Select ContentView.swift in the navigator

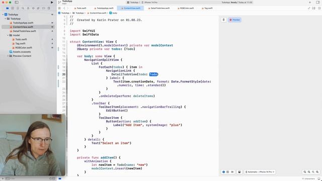(23, 27)
